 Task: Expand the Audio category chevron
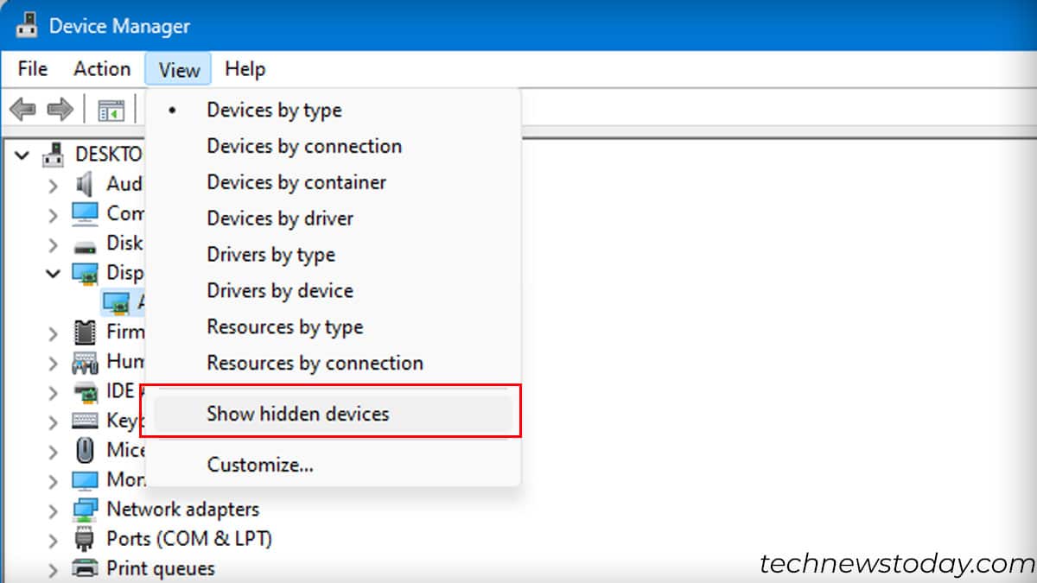tap(54, 185)
